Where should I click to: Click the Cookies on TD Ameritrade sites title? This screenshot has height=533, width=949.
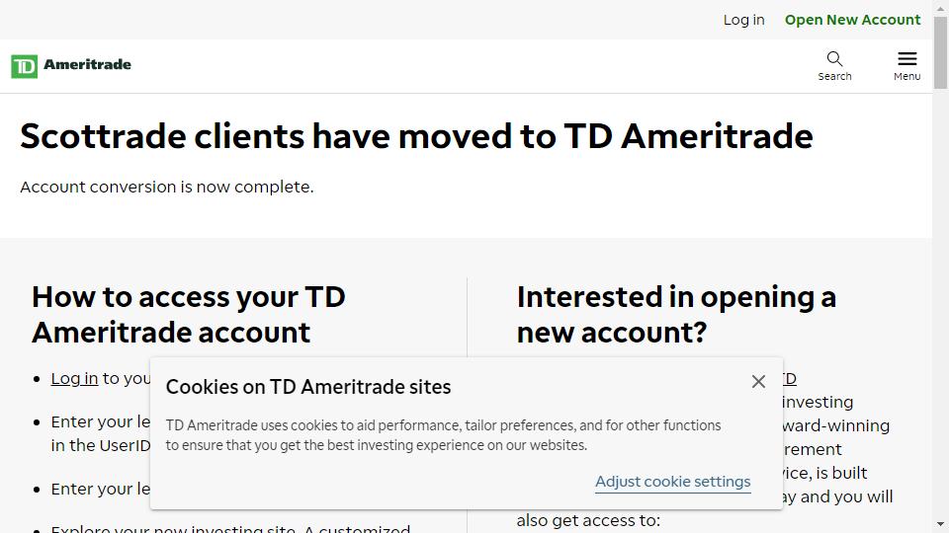(x=308, y=387)
